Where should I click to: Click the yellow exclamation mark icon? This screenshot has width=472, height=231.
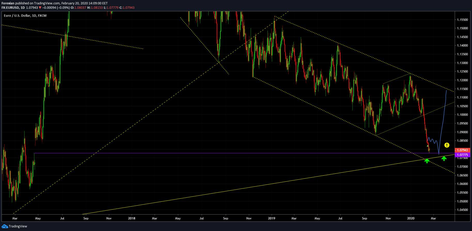pyautogui.click(x=447, y=145)
